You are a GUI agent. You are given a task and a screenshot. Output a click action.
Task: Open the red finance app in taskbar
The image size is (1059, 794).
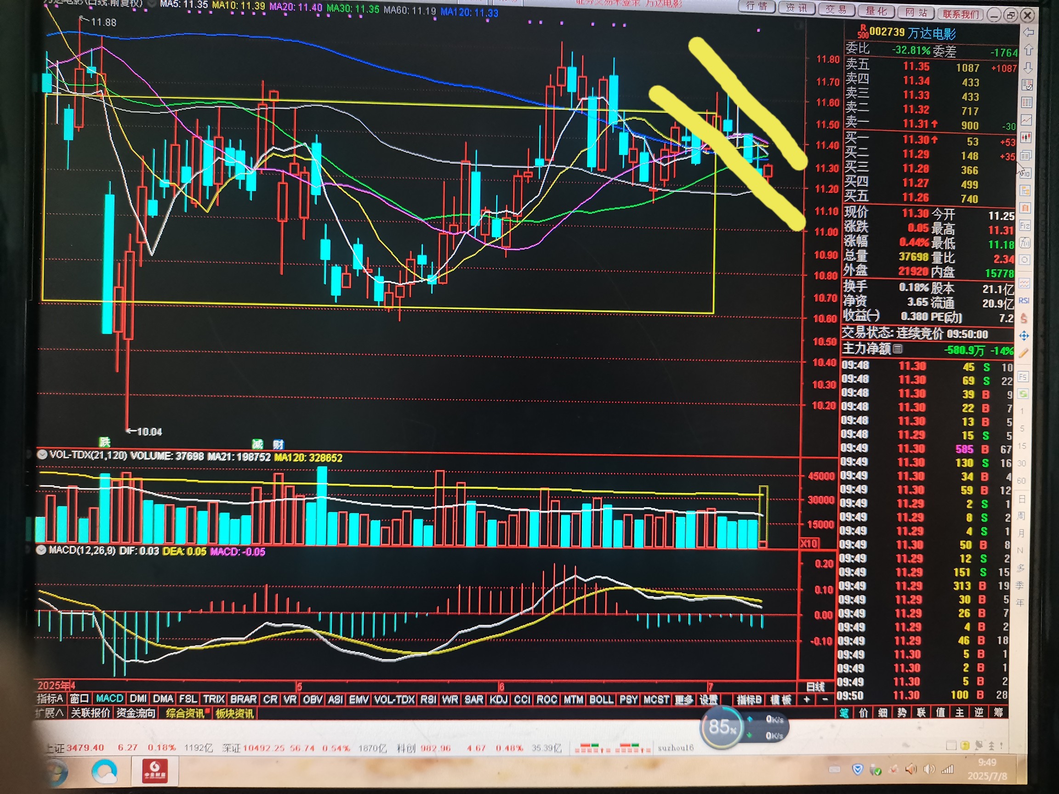154,770
